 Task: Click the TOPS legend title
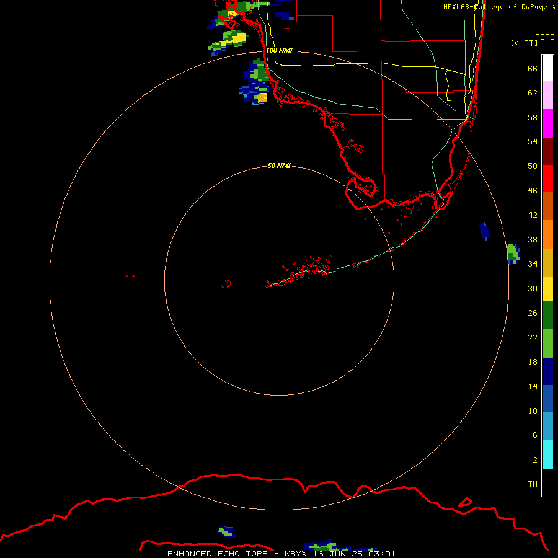(545, 37)
